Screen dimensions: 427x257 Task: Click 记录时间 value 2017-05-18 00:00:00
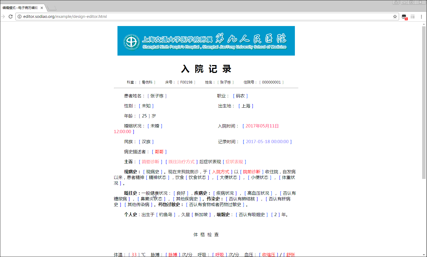(267, 142)
